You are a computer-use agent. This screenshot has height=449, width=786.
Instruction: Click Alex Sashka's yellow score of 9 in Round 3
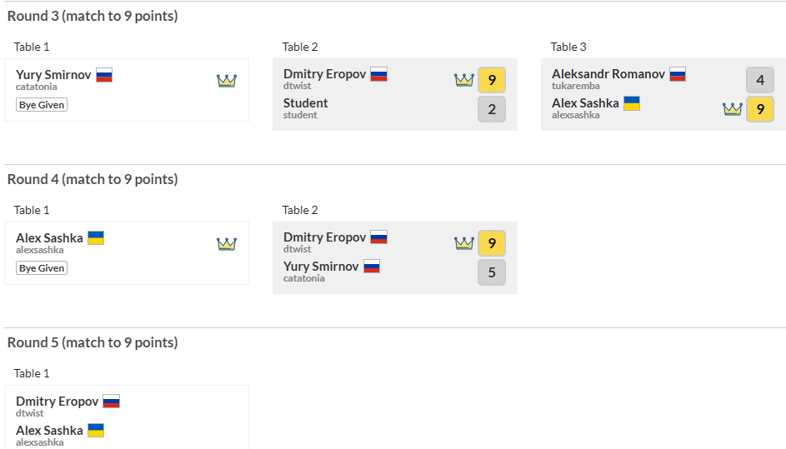pyautogui.click(x=760, y=109)
